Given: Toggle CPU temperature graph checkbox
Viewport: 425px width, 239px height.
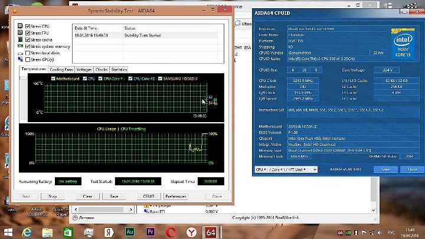Looking at the screenshot, I should 85,78.
